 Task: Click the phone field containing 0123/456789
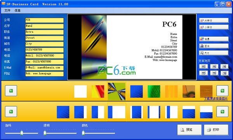coord(44,50)
